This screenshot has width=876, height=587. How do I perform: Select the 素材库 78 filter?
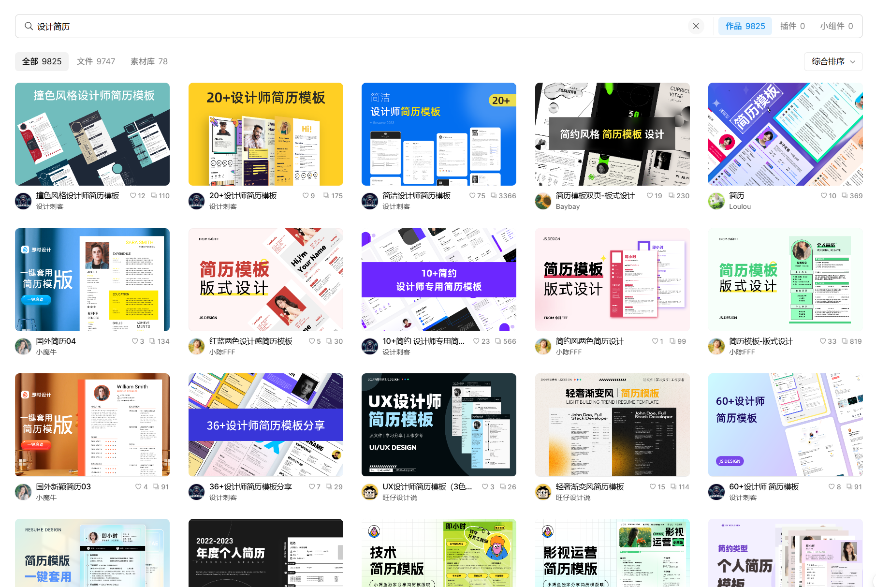[x=149, y=61]
